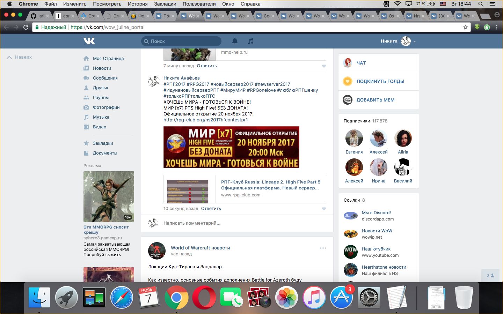Open the Подписчики list header
This screenshot has height=314, width=503.
[x=365, y=121]
